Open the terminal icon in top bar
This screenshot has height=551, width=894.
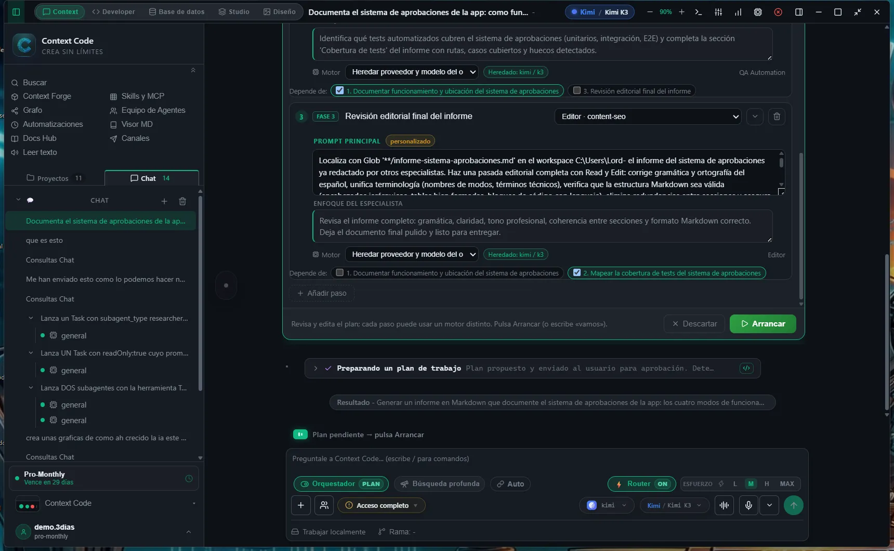click(x=699, y=11)
